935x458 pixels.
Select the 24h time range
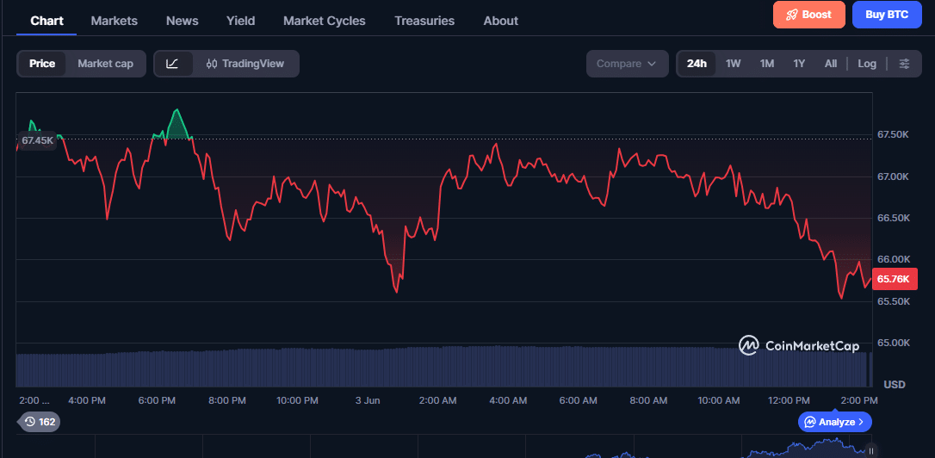click(697, 64)
